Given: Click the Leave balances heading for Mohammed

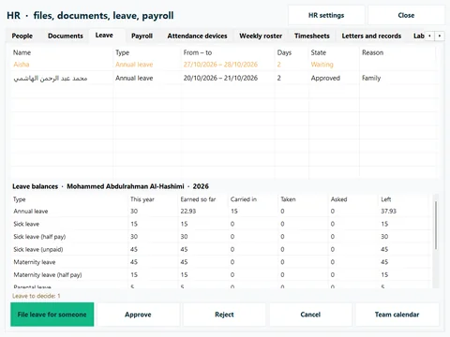Looking at the screenshot, I should 111,186.
